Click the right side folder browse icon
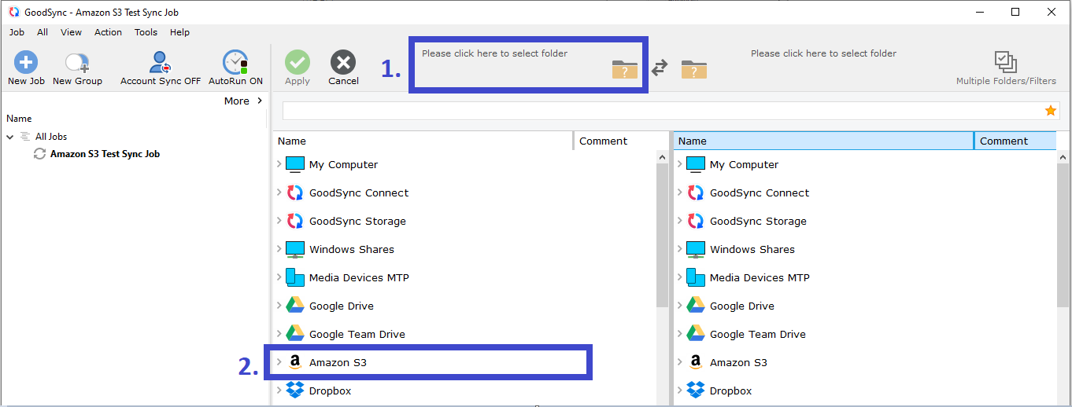Image resolution: width=1072 pixels, height=407 pixels. click(x=693, y=69)
